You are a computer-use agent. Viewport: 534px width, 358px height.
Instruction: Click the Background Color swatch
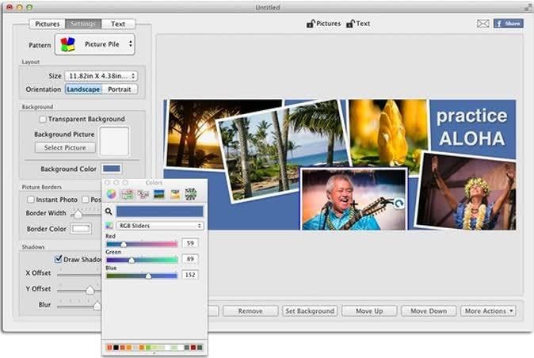[x=112, y=169]
